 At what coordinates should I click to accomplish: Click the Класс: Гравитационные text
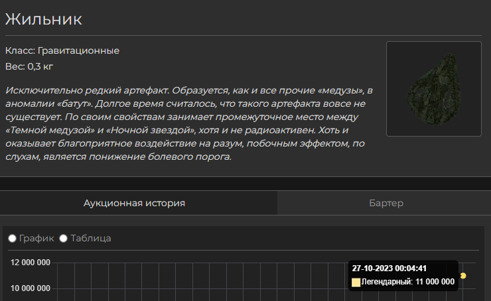pos(62,50)
